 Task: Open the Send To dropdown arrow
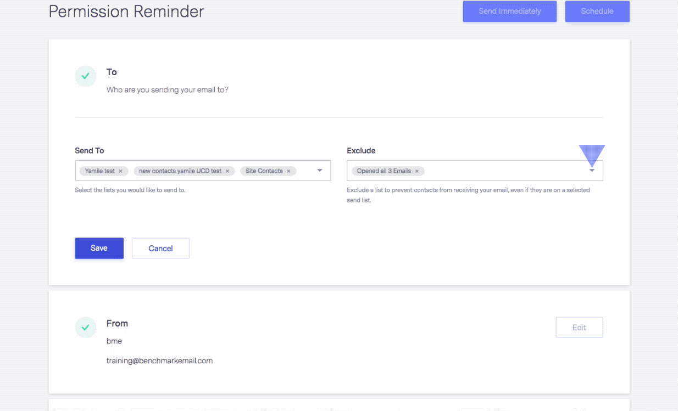[x=320, y=171]
